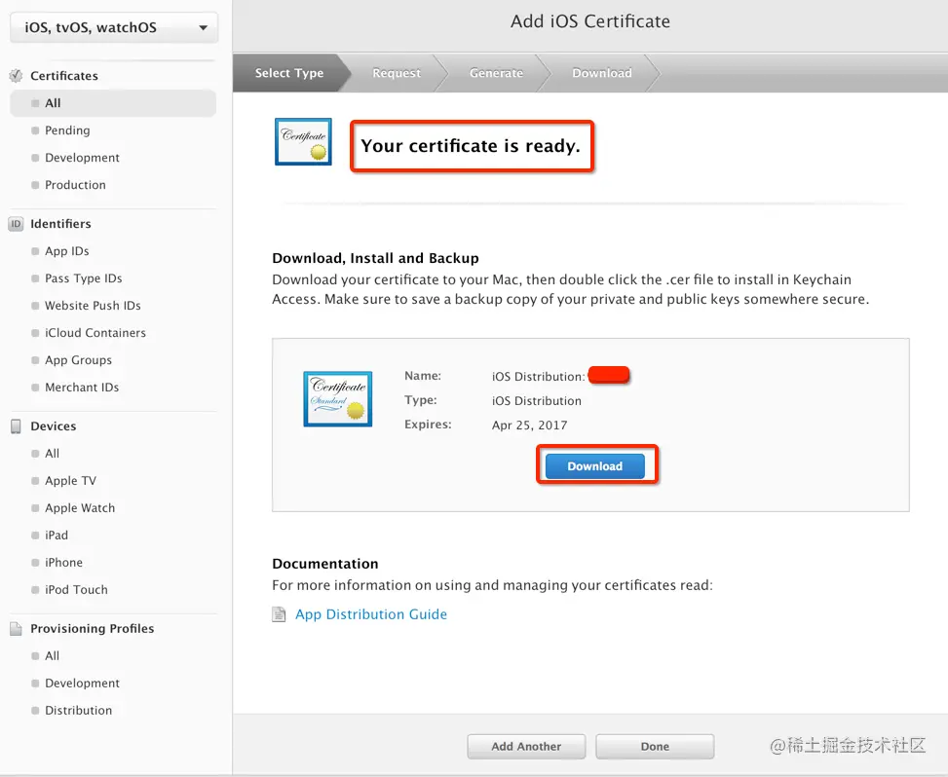
Task: Select Pending certificates
Action: coord(67,130)
